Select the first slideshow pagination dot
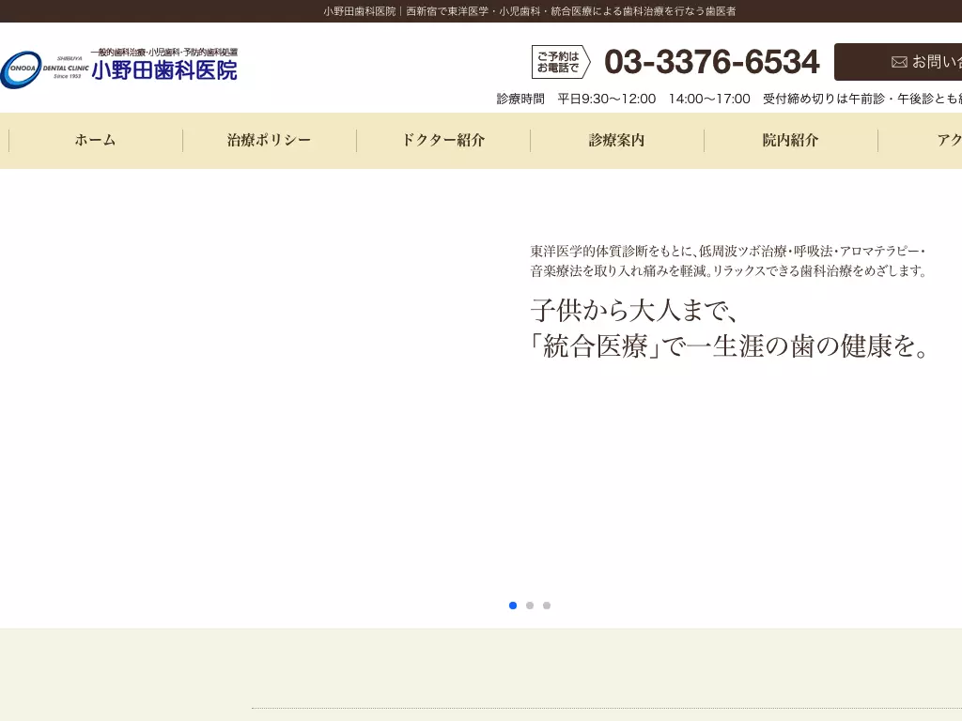Viewport: 962px width, 721px height. point(513,606)
